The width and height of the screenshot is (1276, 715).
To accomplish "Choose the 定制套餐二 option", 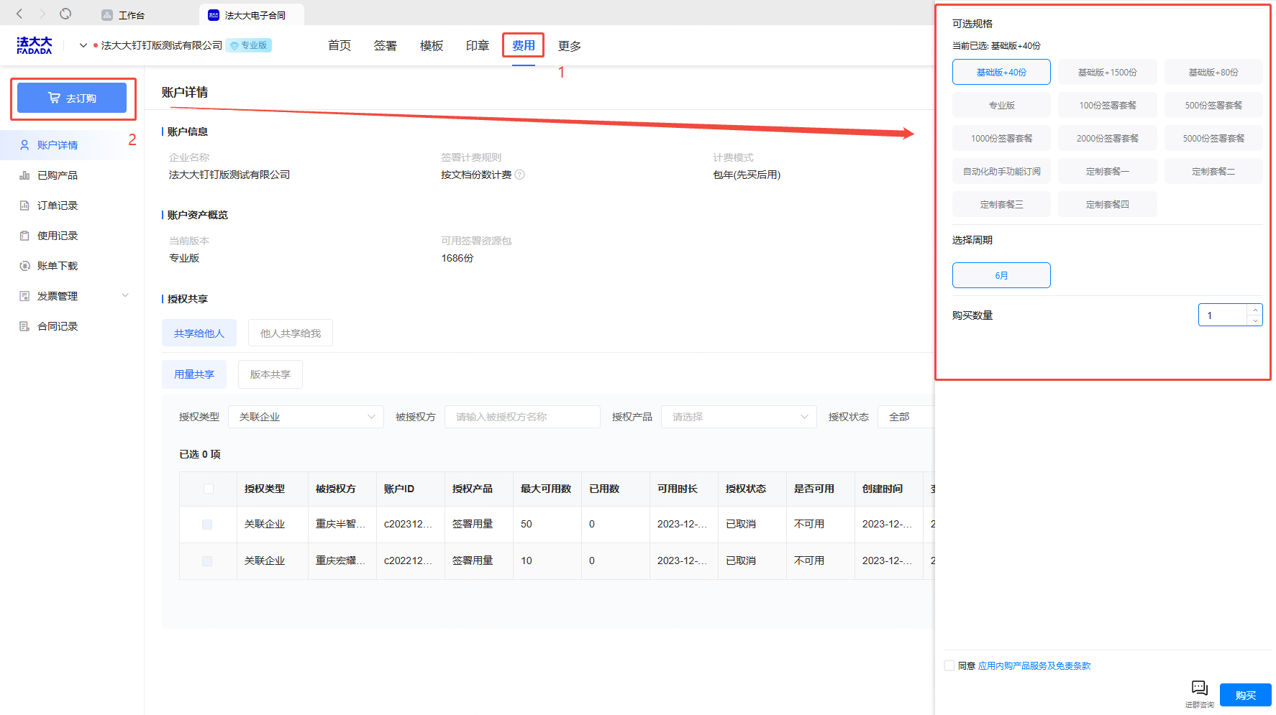I will (x=1213, y=171).
